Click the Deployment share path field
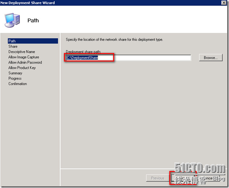Image resolution: width=229 pixels, height=188 pixels. coord(128,58)
